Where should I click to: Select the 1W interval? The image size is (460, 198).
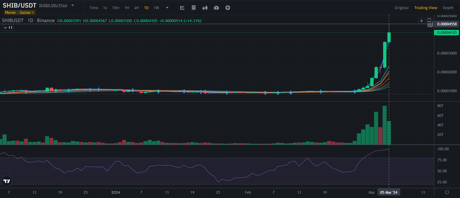(156, 8)
